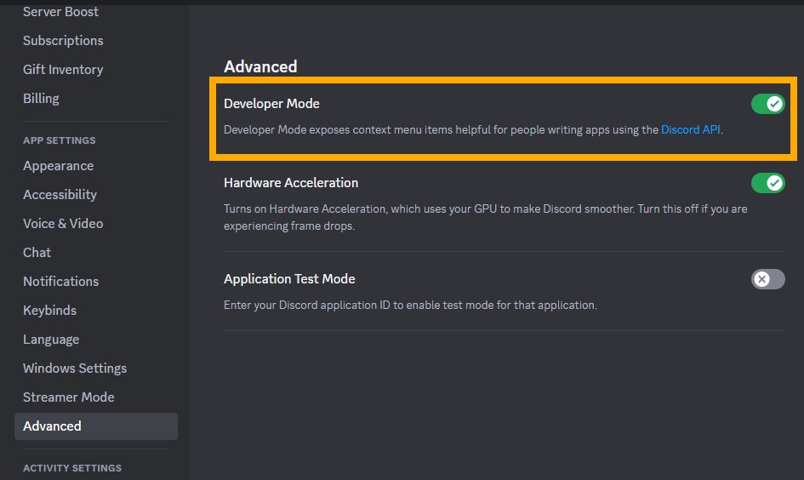Click the Application Test Mode heading text
The image size is (804, 480).
[x=289, y=279]
